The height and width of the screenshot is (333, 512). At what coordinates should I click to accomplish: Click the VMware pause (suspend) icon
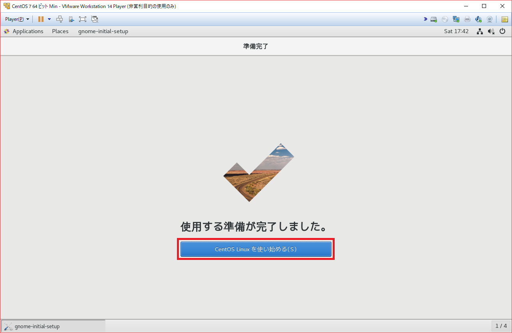click(41, 19)
